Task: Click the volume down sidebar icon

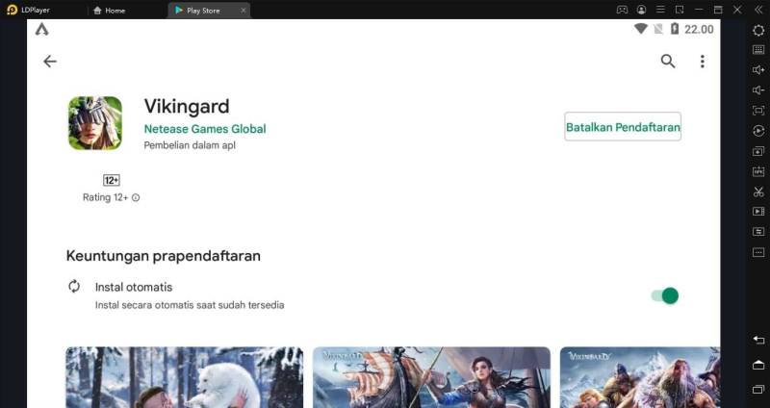Action: pyautogui.click(x=758, y=89)
